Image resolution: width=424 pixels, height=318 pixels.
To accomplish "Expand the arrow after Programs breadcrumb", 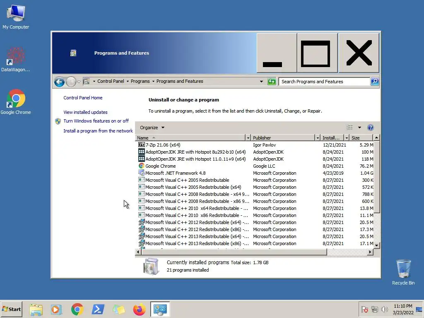I will click(153, 82).
